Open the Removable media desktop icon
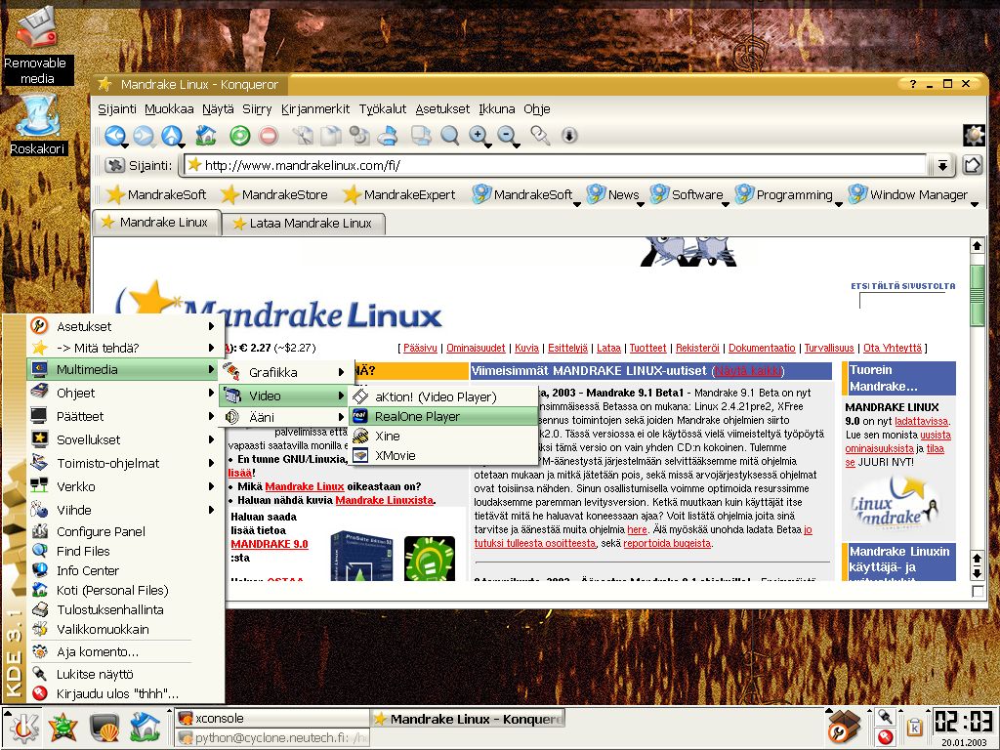This screenshot has width=1000, height=750. 37,43
